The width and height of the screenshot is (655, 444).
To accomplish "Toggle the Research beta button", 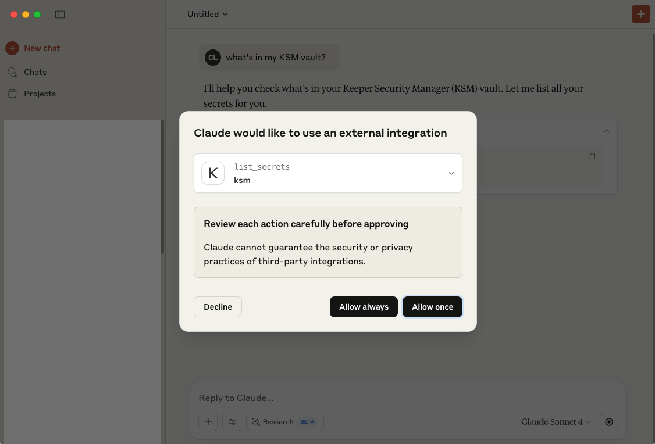I will (x=284, y=422).
